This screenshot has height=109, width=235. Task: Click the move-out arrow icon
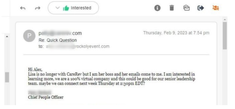tap(201, 8)
